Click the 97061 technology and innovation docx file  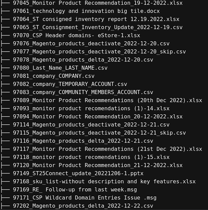click(x=86, y=11)
